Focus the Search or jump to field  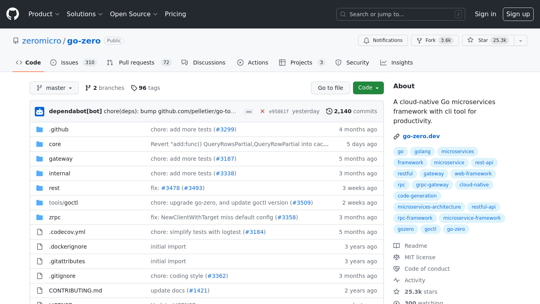(401, 14)
